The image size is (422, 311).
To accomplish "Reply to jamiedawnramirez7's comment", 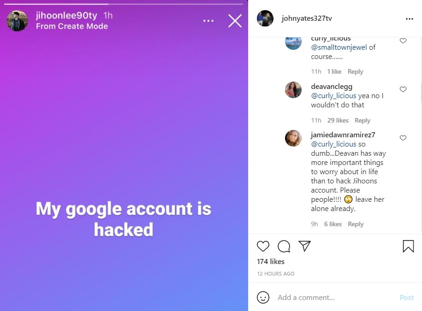I will click(x=356, y=224).
